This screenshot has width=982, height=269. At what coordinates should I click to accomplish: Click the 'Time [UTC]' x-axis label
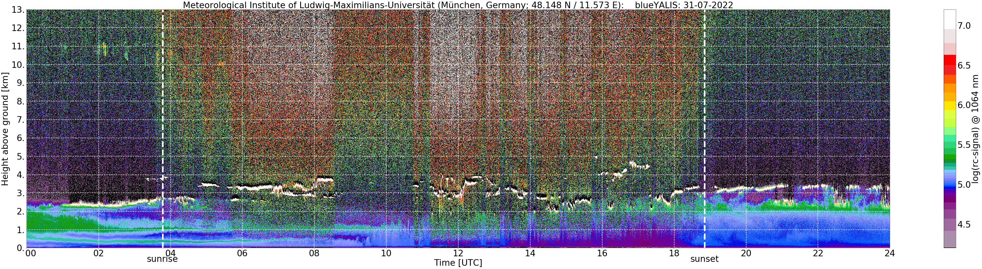coord(458,263)
